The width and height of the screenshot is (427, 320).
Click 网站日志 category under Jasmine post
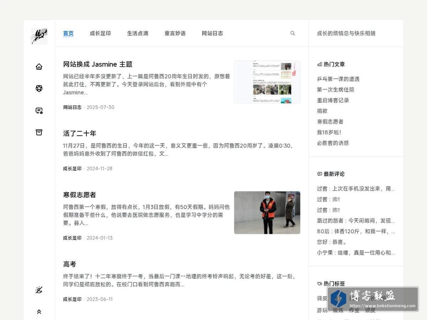[72, 107]
